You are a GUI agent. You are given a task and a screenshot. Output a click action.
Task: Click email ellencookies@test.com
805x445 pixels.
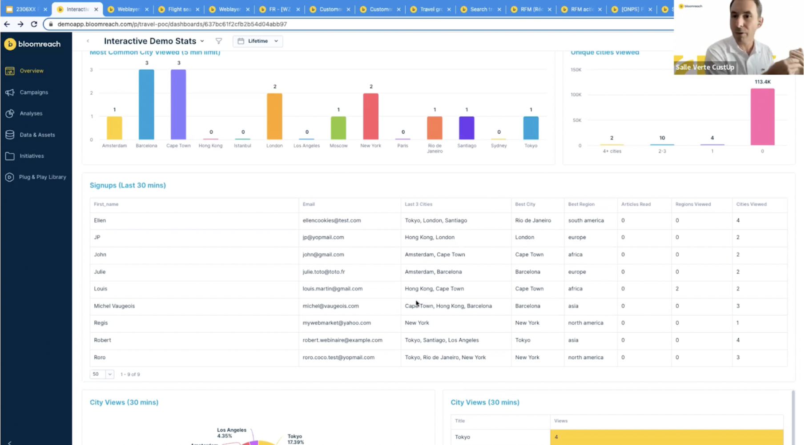[x=332, y=220]
